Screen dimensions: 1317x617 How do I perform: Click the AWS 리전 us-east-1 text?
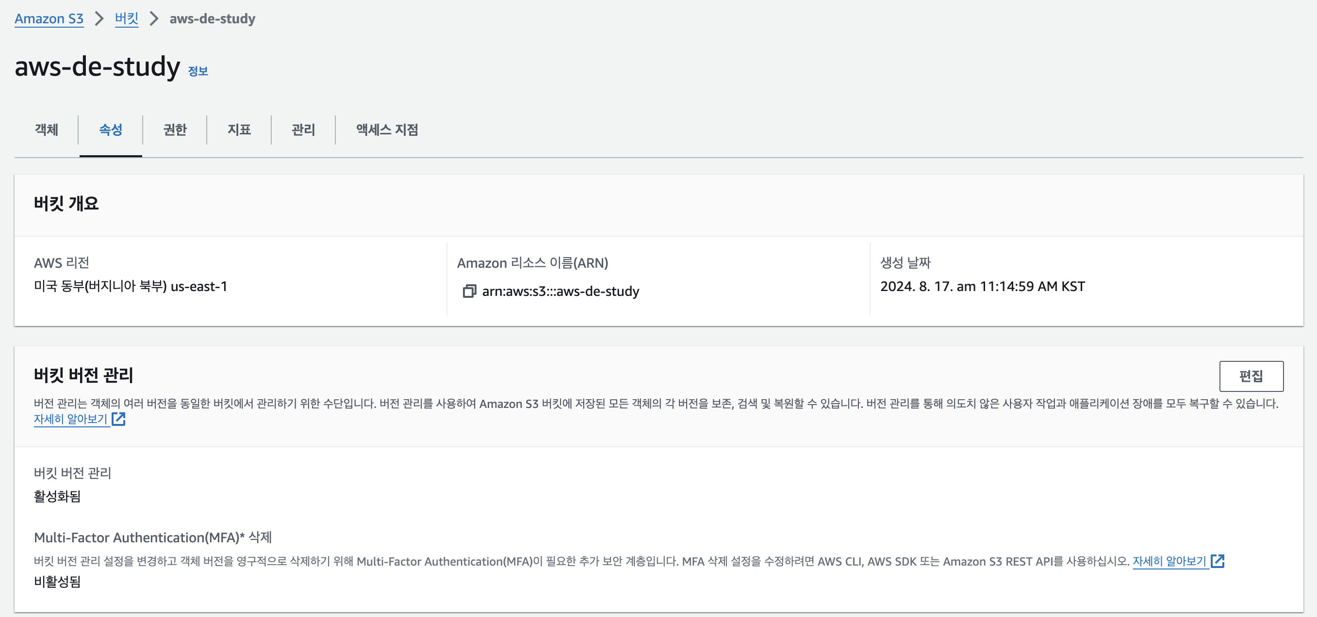pyautogui.click(x=131, y=286)
